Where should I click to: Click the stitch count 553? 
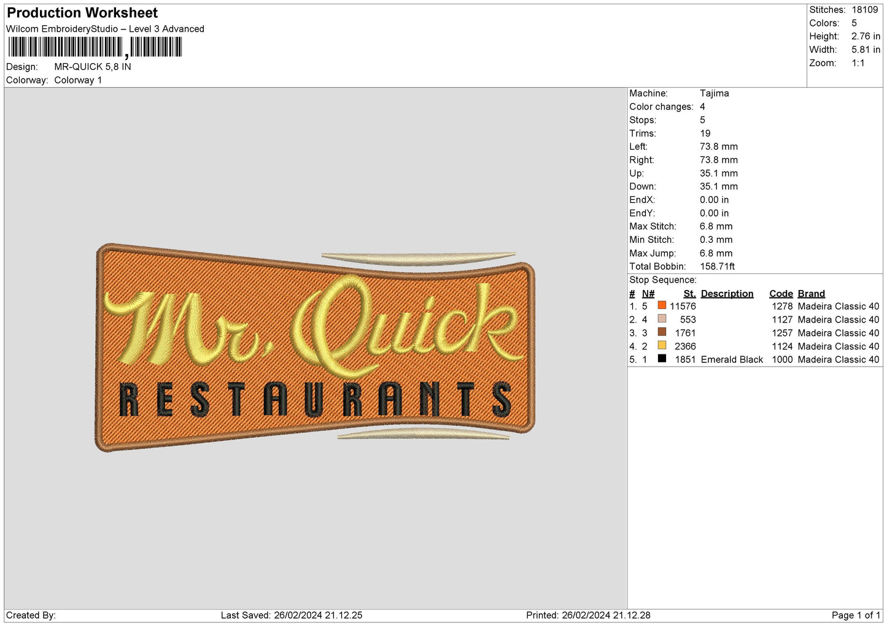[688, 320]
